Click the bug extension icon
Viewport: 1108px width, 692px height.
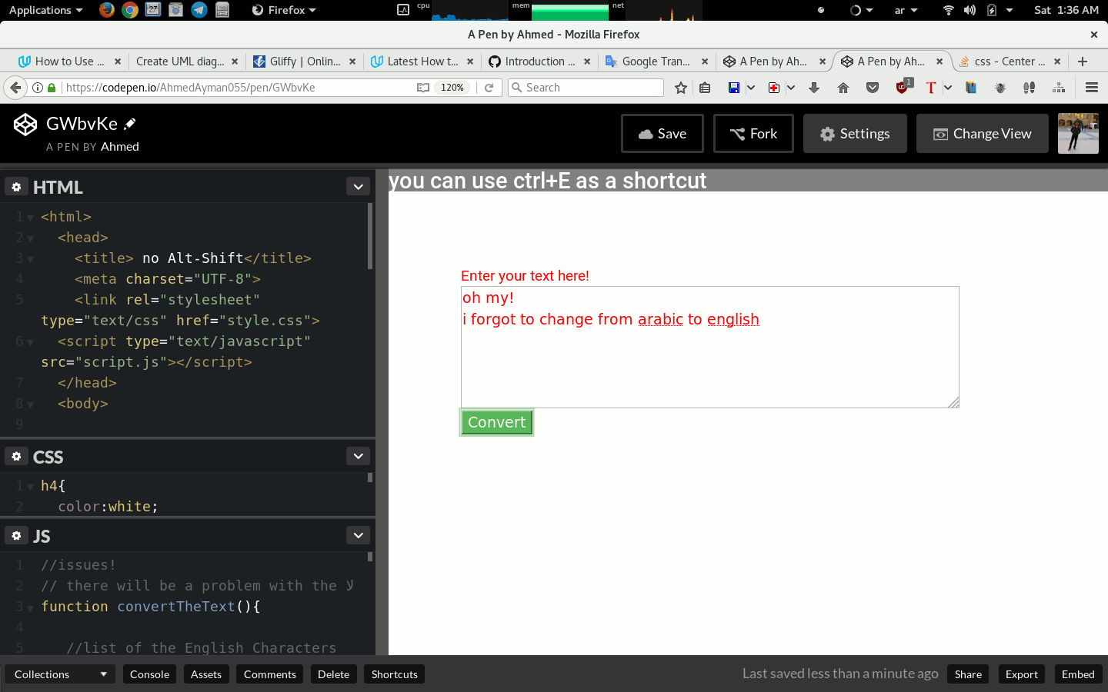[1000, 88]
